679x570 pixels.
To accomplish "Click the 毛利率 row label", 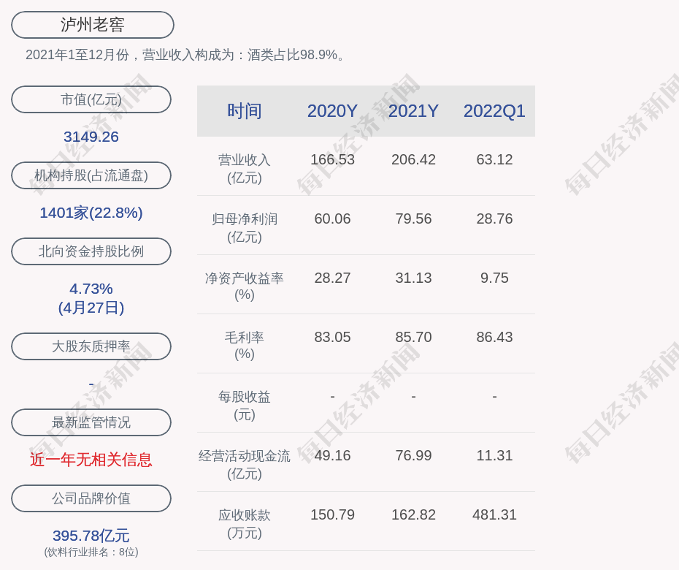I will tap(245, 346).
